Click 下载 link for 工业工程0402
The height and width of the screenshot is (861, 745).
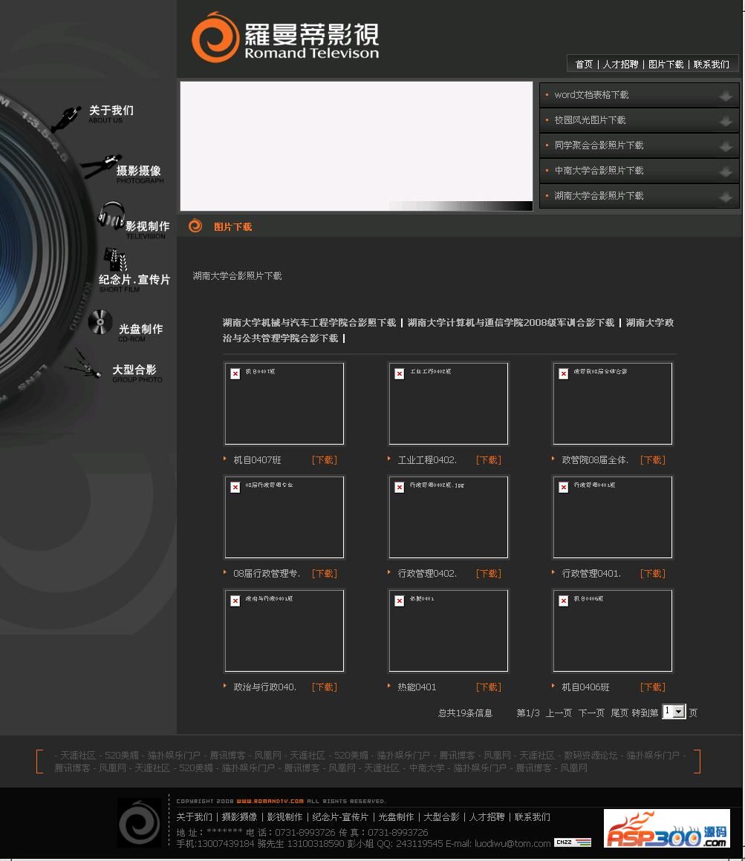[x=489, y=460]
